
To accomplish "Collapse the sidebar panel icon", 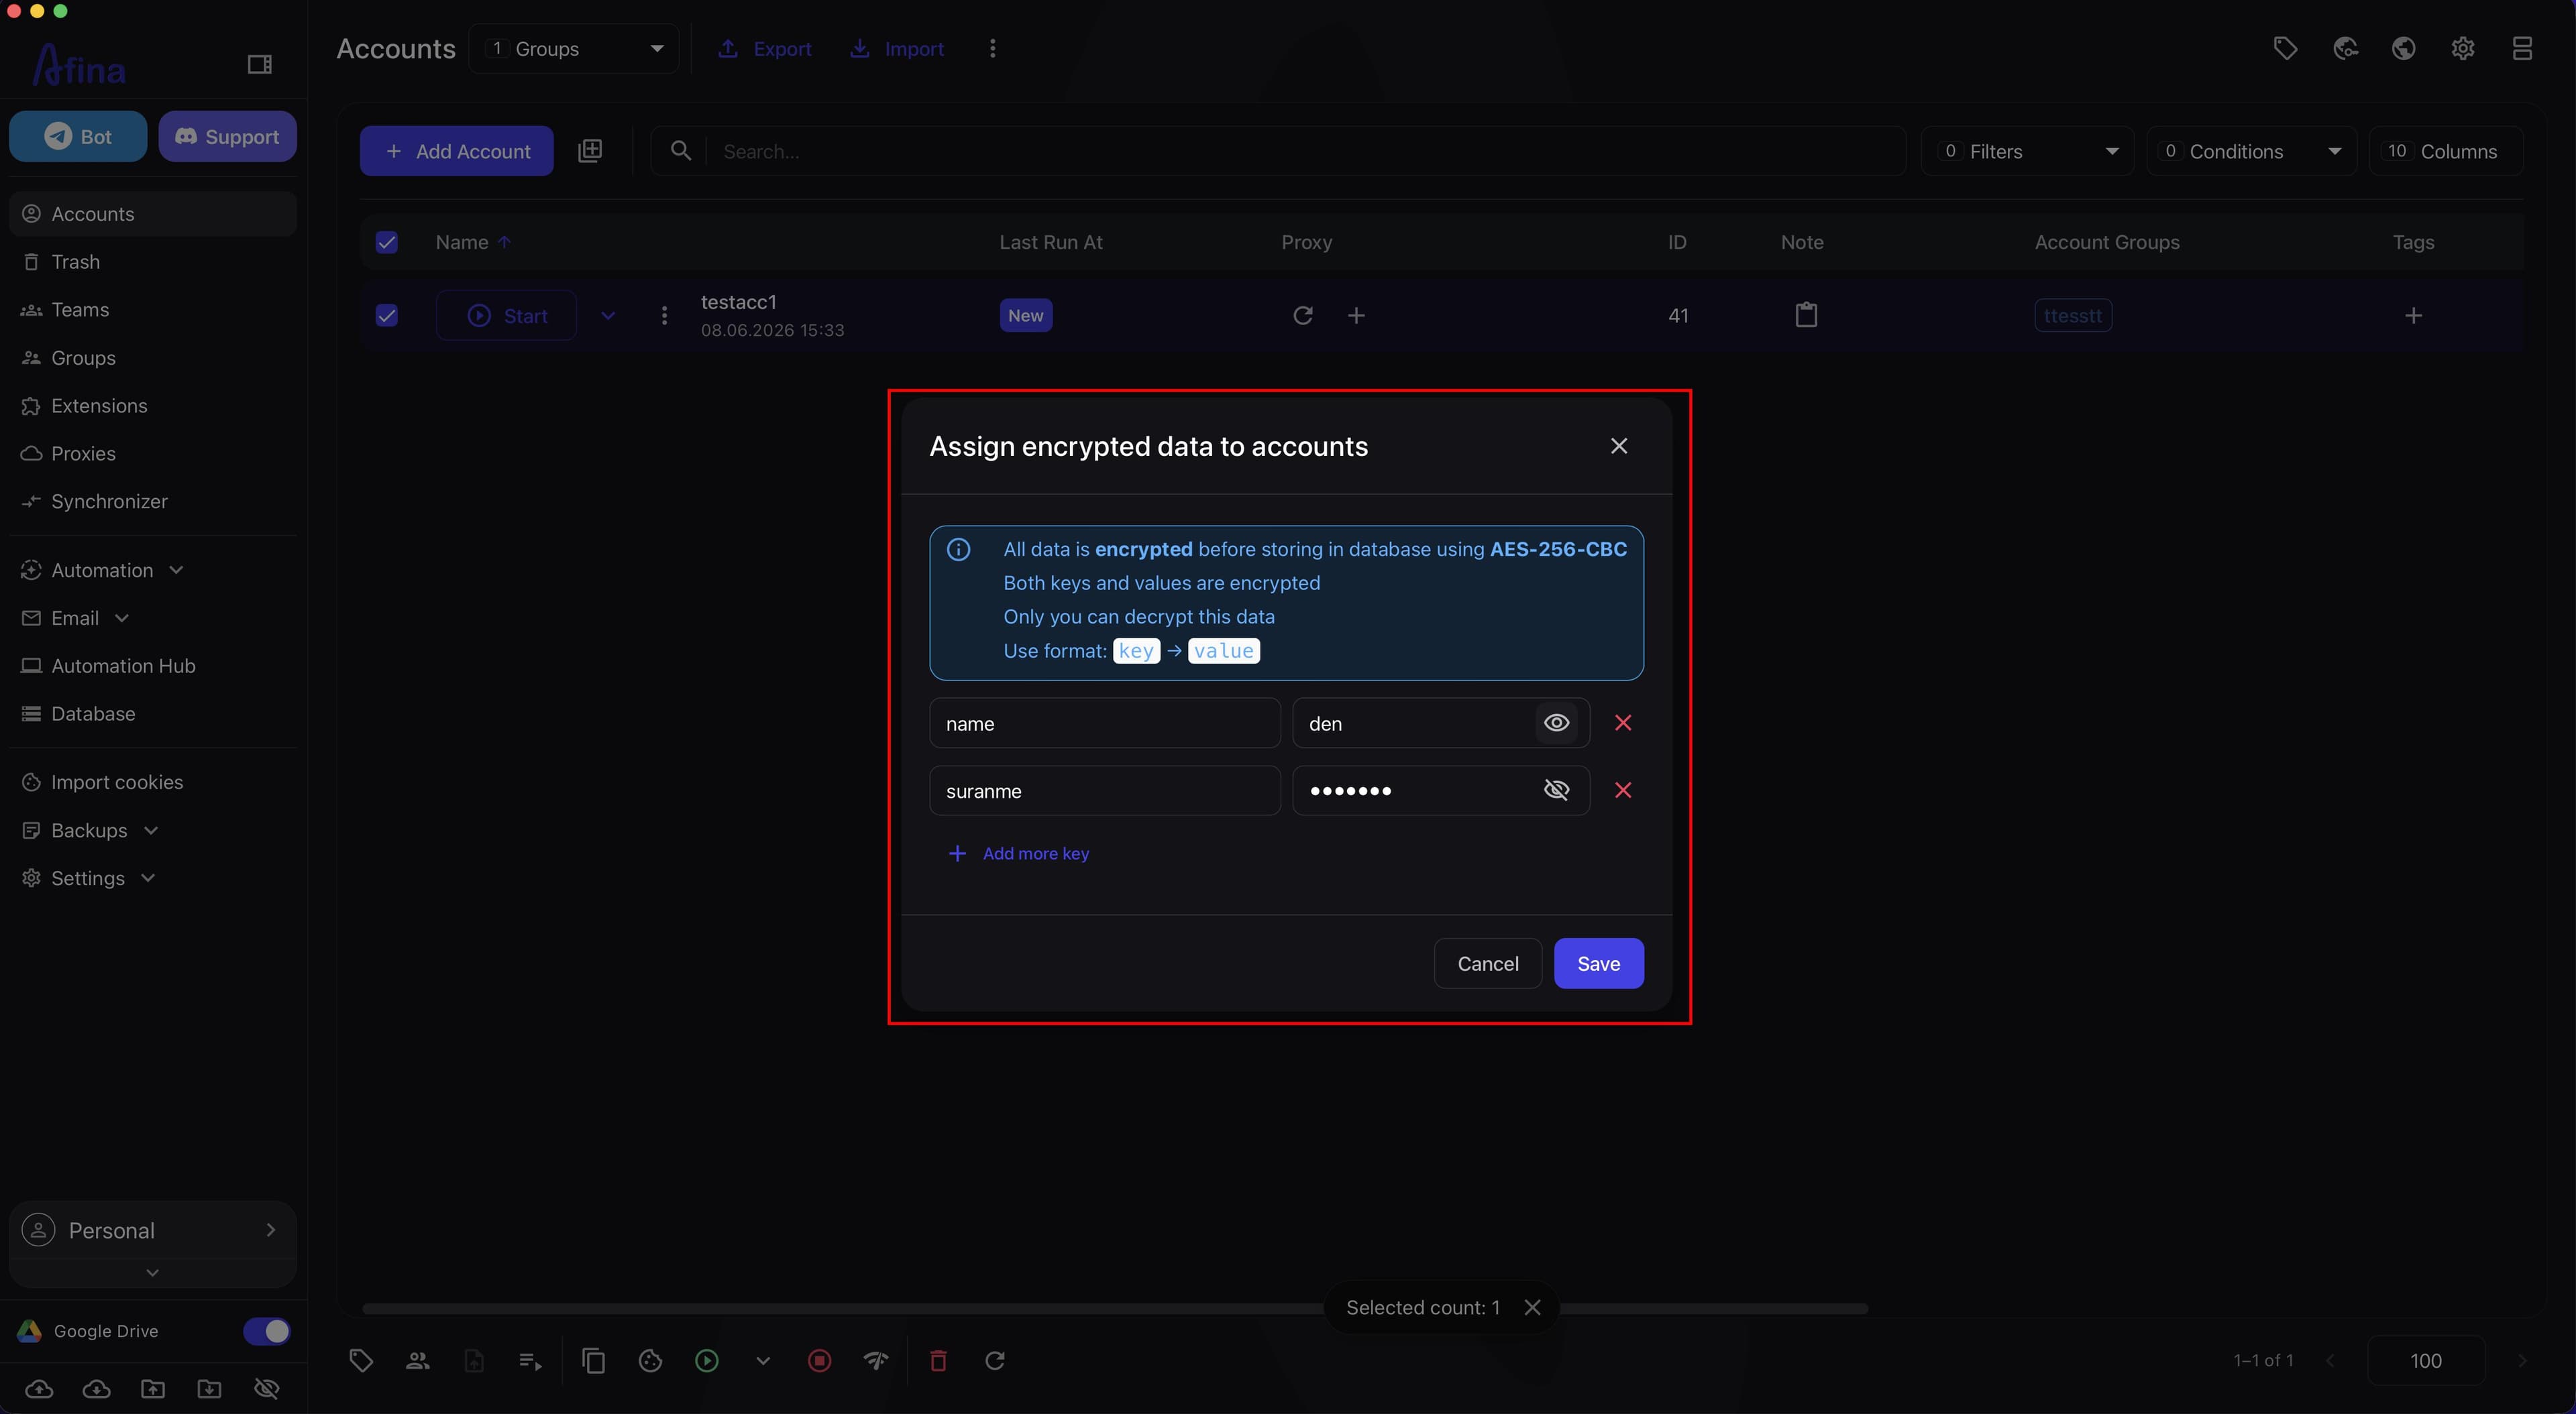I will click(259, 65).
